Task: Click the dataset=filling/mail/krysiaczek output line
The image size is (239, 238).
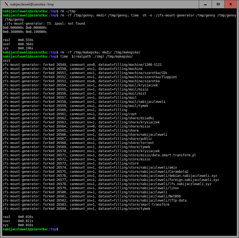Action: coord(80,85)
